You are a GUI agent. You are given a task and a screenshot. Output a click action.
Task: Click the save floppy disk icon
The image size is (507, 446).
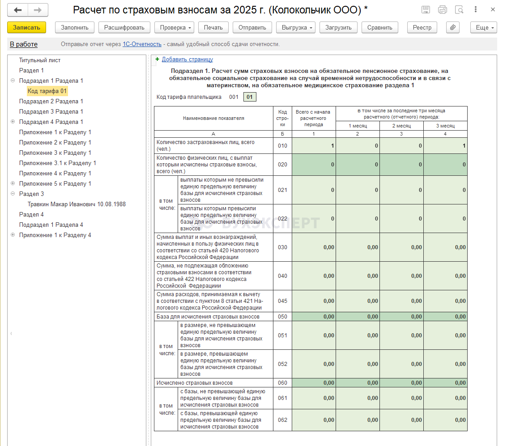tap(426, 10)
